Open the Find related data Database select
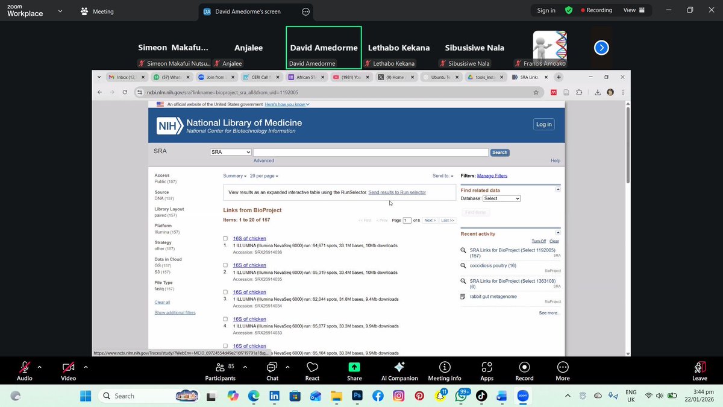Screen dimensions: 723x407 click(501, 198)
